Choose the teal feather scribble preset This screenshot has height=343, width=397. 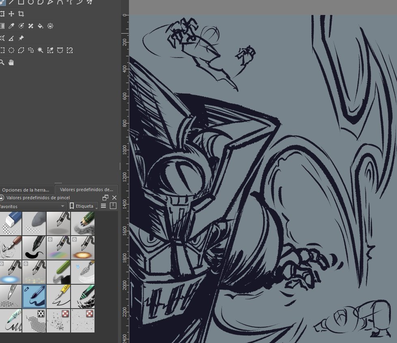[x=11, y=320]
